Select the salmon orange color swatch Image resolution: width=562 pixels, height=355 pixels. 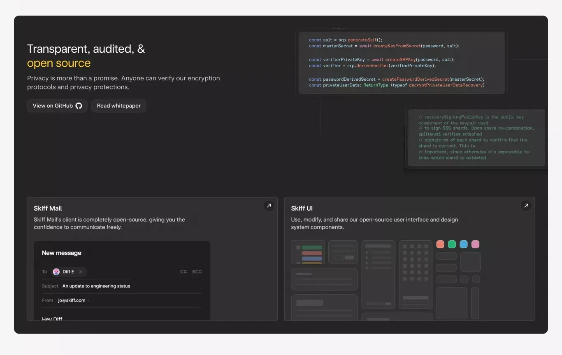(440, 244)
